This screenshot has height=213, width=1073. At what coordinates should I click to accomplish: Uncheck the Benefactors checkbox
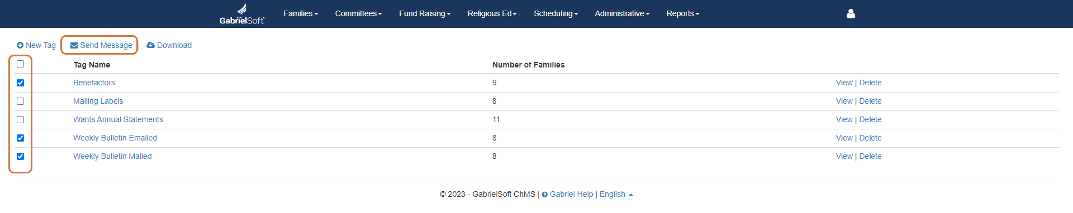pos(21,83)
